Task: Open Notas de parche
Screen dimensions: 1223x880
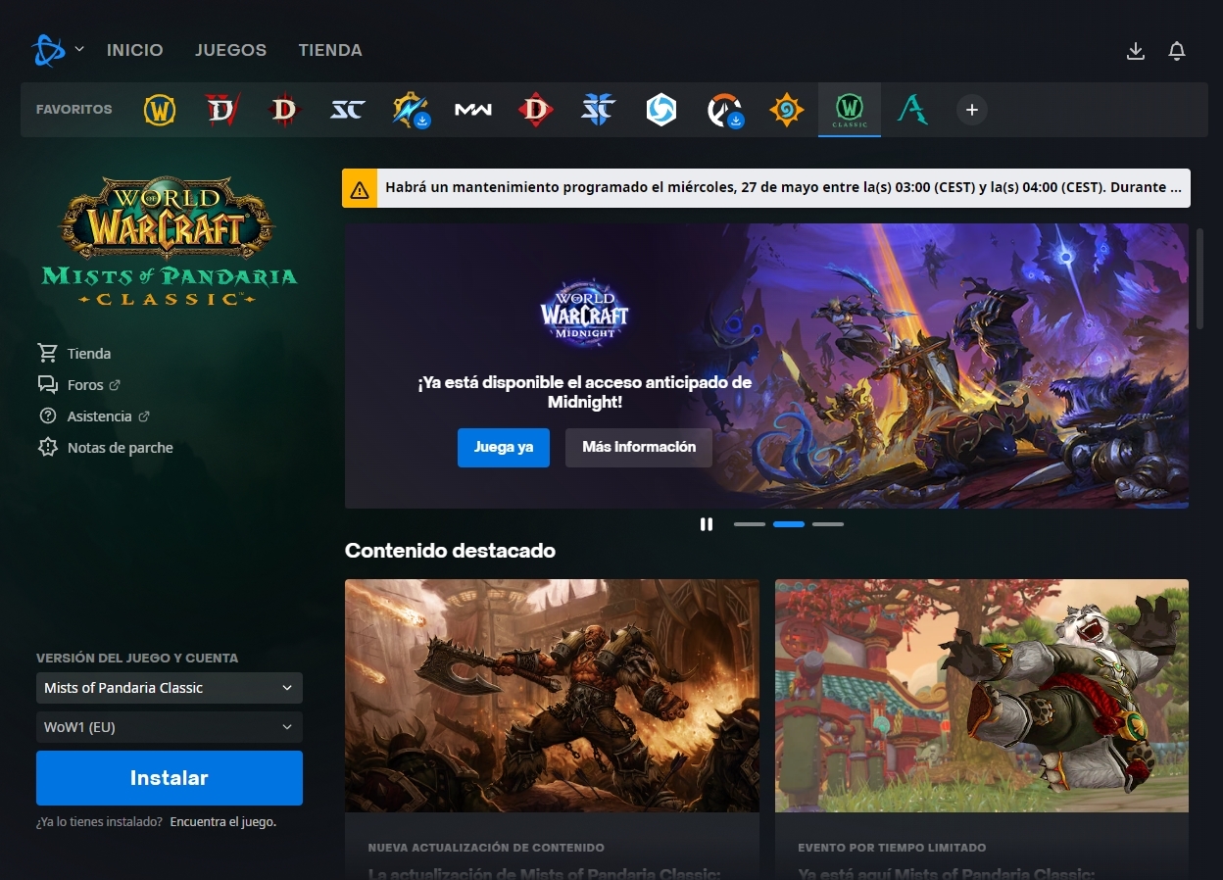Action: [105, 448]
